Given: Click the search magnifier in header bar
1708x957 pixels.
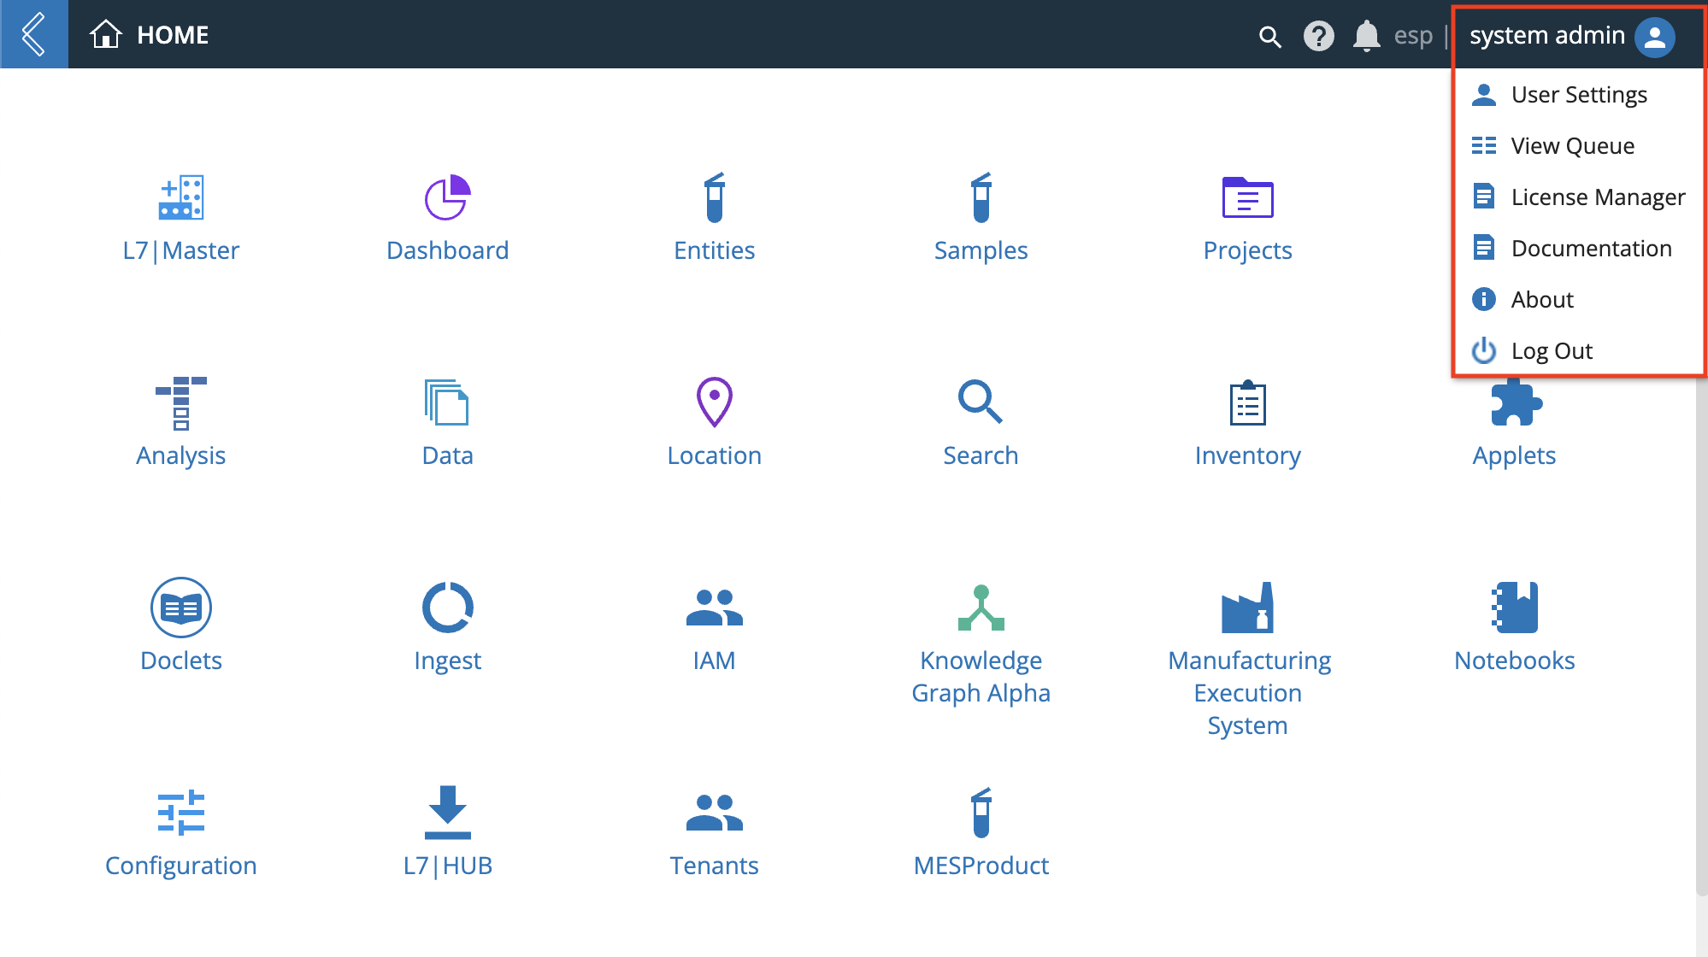Looking at the screenshot, I should tap(1270, 37).
